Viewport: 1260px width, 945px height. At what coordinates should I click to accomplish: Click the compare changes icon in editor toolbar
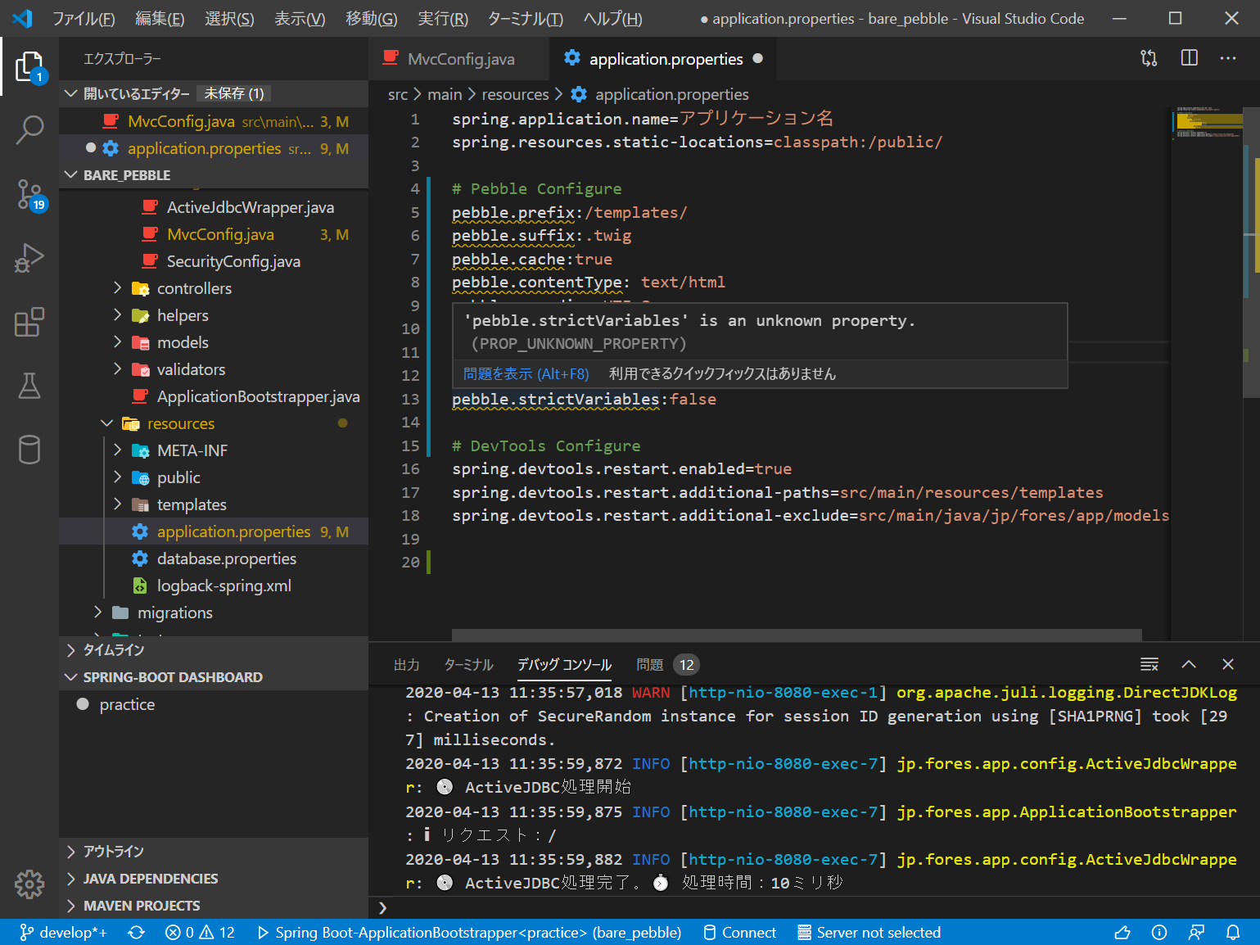point(1149,58)
